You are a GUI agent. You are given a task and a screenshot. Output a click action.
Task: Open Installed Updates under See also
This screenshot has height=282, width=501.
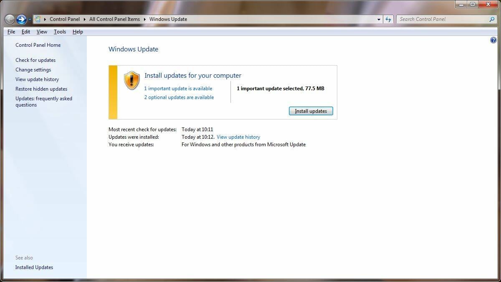tap(34, 267)
